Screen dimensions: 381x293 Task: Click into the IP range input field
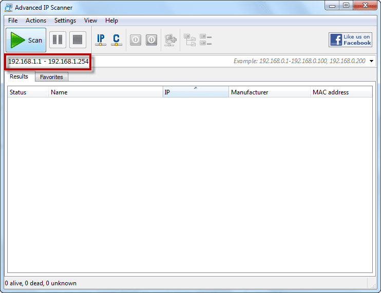click(x=154, y=62)
